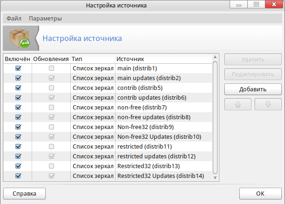Click the rpm package box icon
285x204 pixels.
point(20,38)
